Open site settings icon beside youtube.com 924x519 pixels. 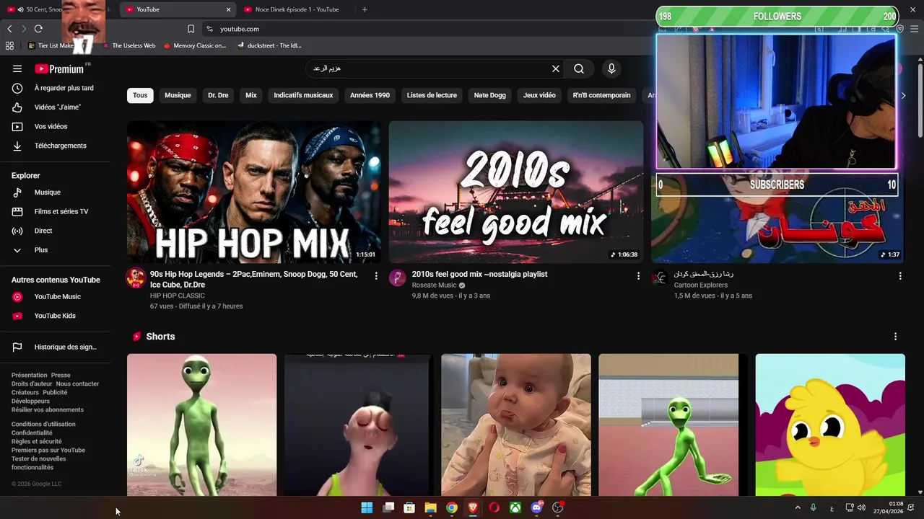click(209, 29)
